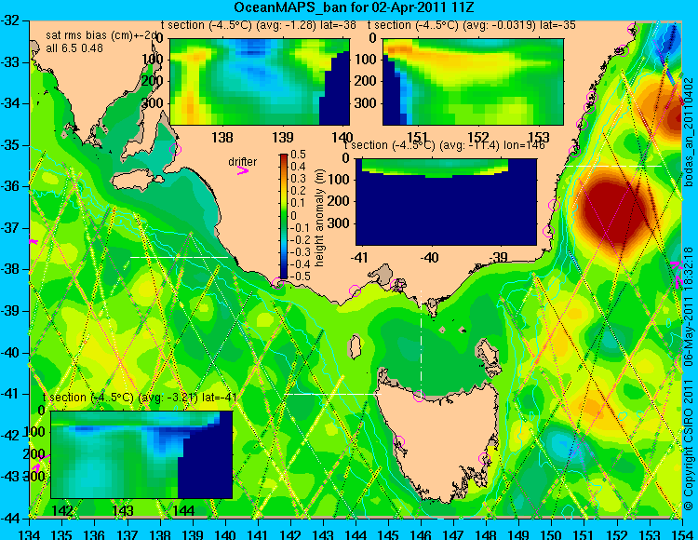Click Flinders Island northeast of Tasmania
The width and height of the screenshot is (698, 540).
(486, 351)
